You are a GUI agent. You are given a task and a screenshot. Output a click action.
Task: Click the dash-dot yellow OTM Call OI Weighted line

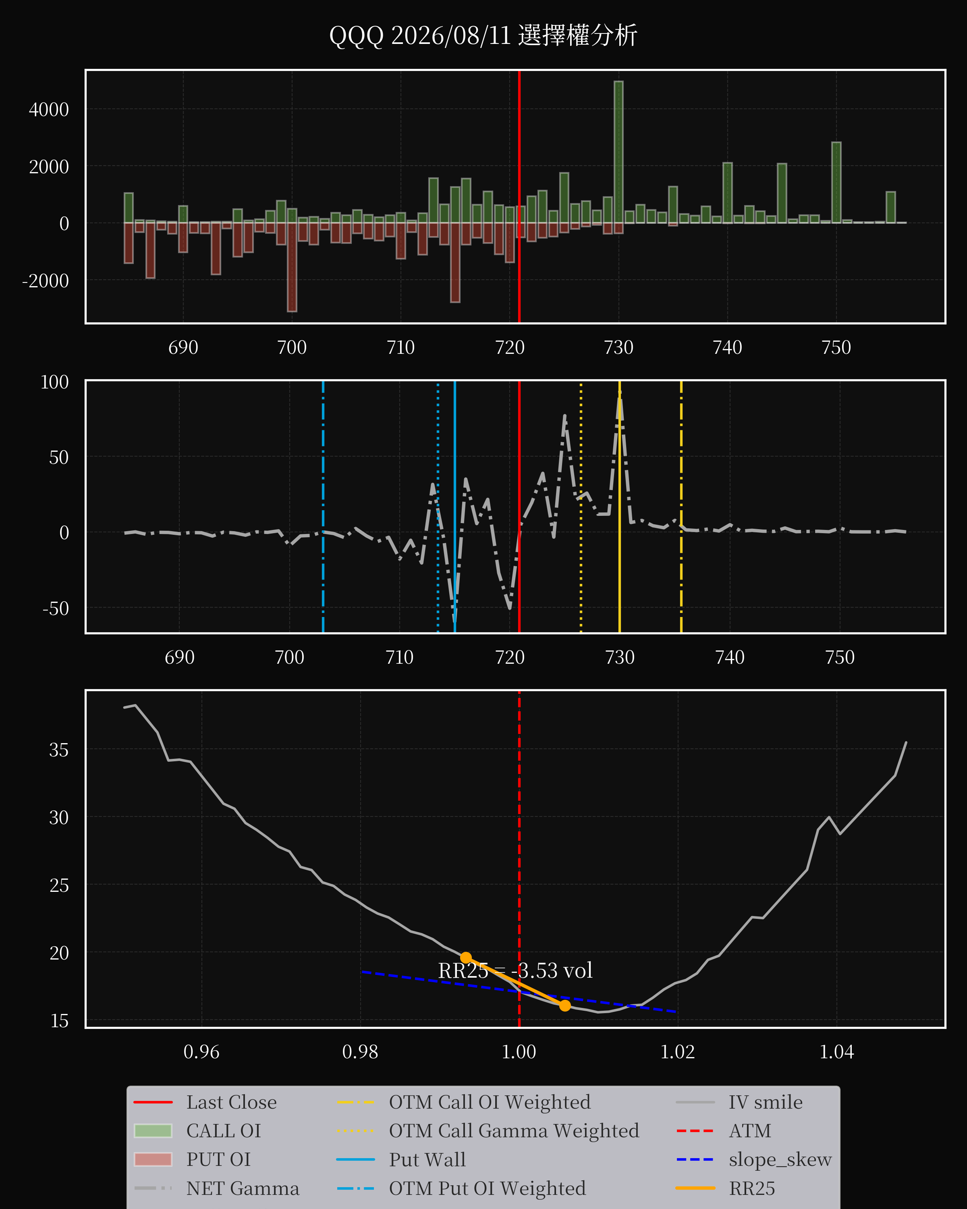[x=681, y=506]
